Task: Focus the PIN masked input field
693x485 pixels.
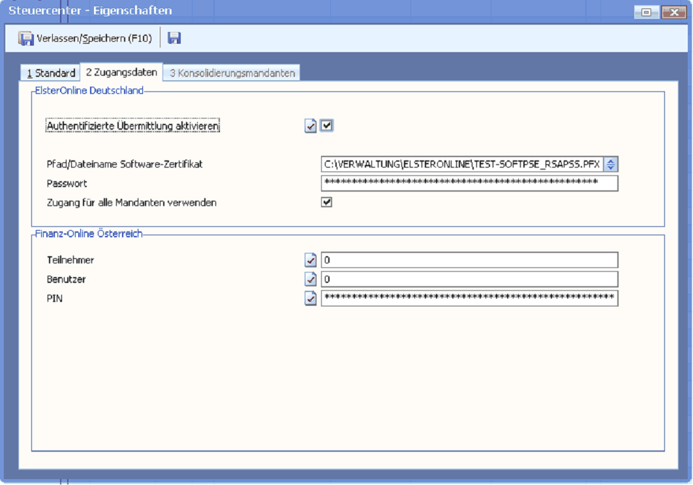Action: 469,298
